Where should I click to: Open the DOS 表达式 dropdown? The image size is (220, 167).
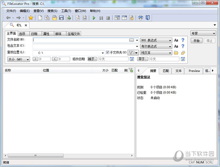[156, 40]
